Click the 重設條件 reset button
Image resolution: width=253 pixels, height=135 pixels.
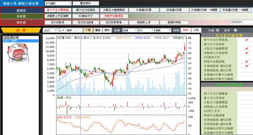coord(86,3)
